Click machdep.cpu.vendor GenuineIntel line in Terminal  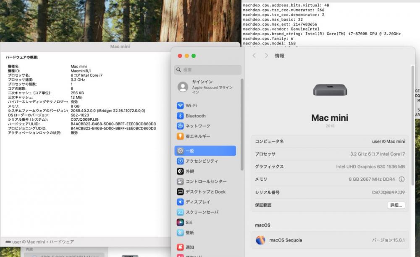pyautogui.click(x=281, y=29)
